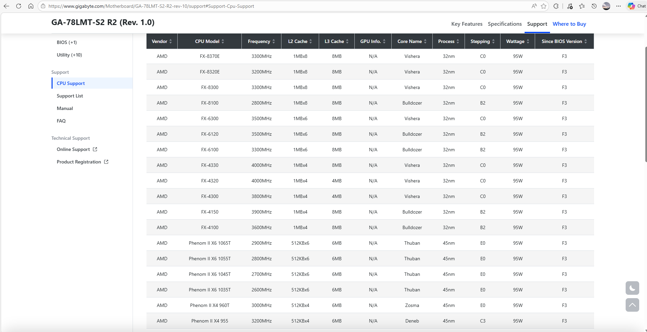
Task: Click the FX-8100 model cell
Action: tap(210, 103)
